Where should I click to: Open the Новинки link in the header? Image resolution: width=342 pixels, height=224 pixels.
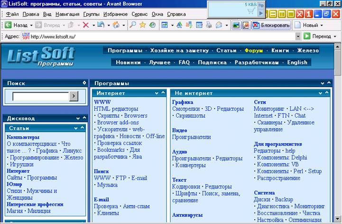[x=128, y=63]
